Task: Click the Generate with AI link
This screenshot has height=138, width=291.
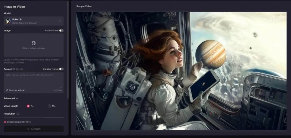Action: coord(17,90)
